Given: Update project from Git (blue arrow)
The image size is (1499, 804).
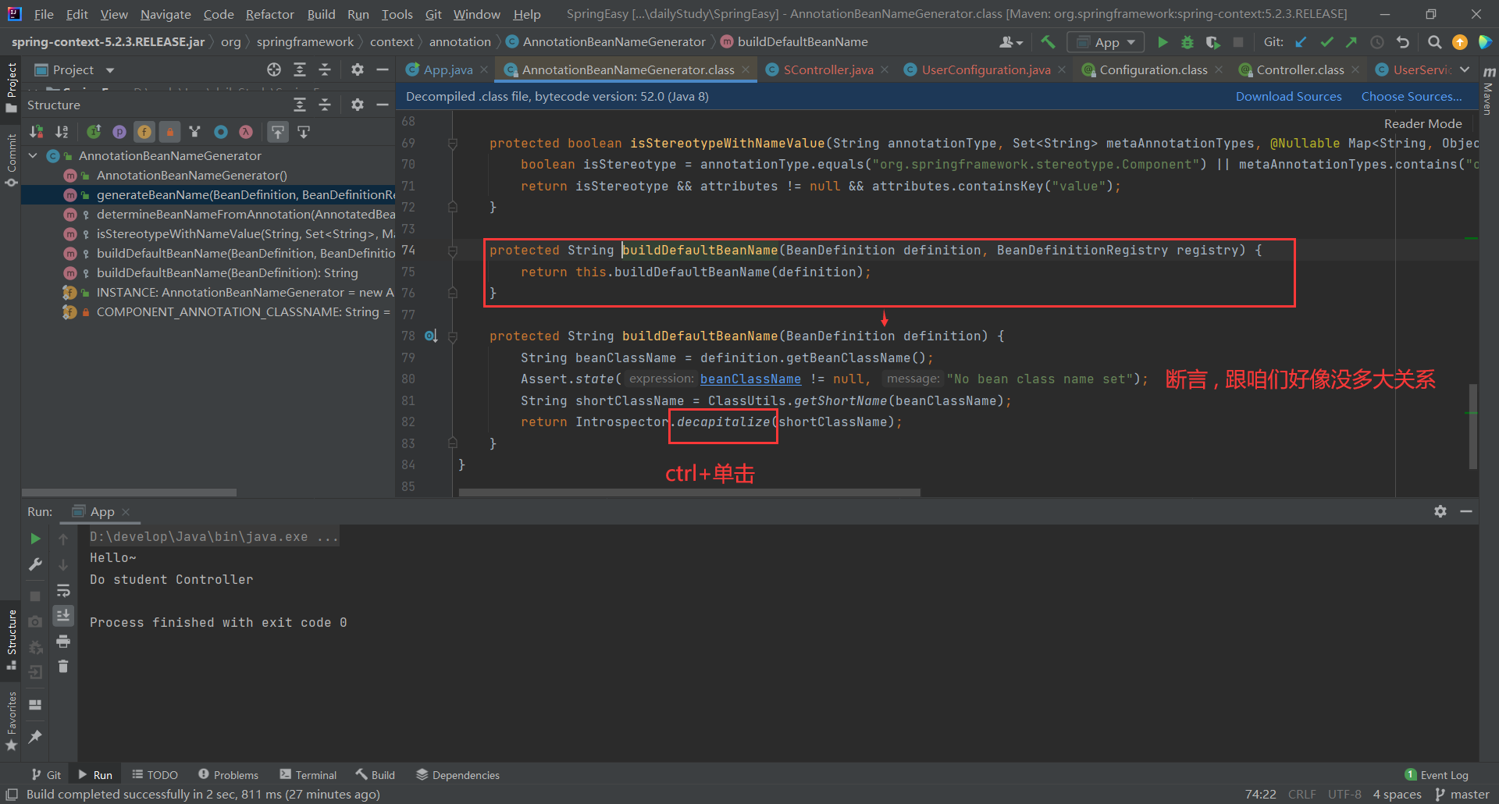Looking at the screenshot, I should point(1301,42).
